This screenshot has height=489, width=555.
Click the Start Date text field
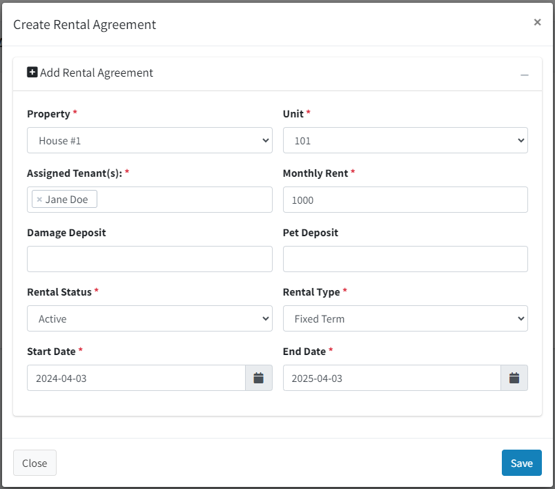click(x=136, y=378)
